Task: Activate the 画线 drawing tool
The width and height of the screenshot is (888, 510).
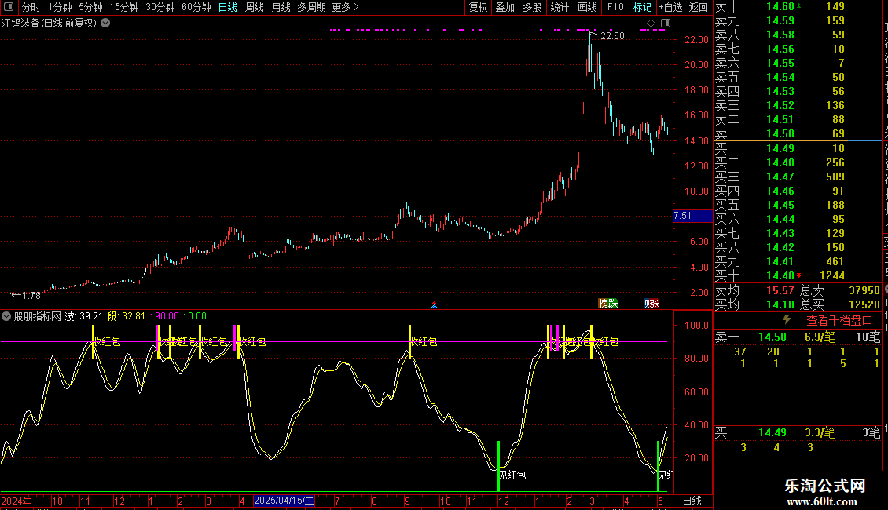Action: (587, 7)
